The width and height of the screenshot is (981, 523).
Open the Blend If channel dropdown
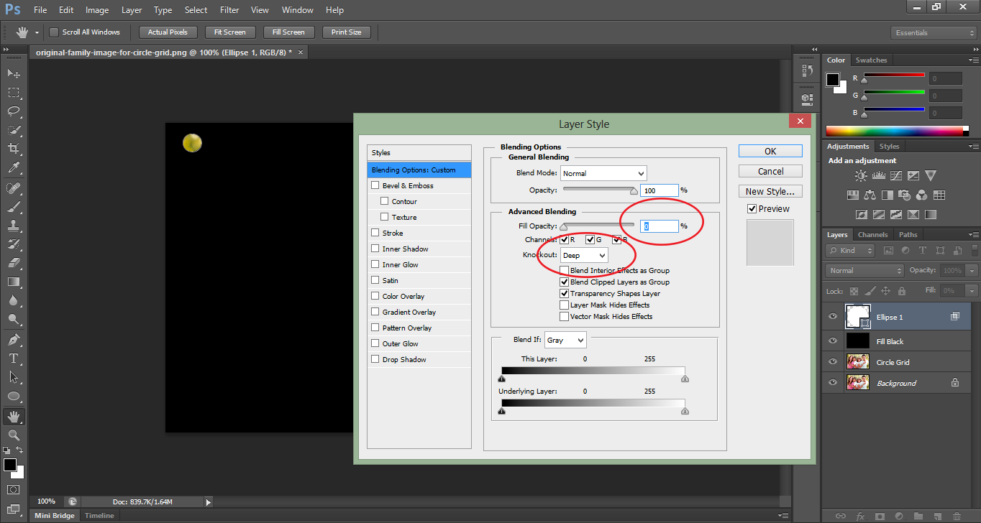(x=565, y=339)
